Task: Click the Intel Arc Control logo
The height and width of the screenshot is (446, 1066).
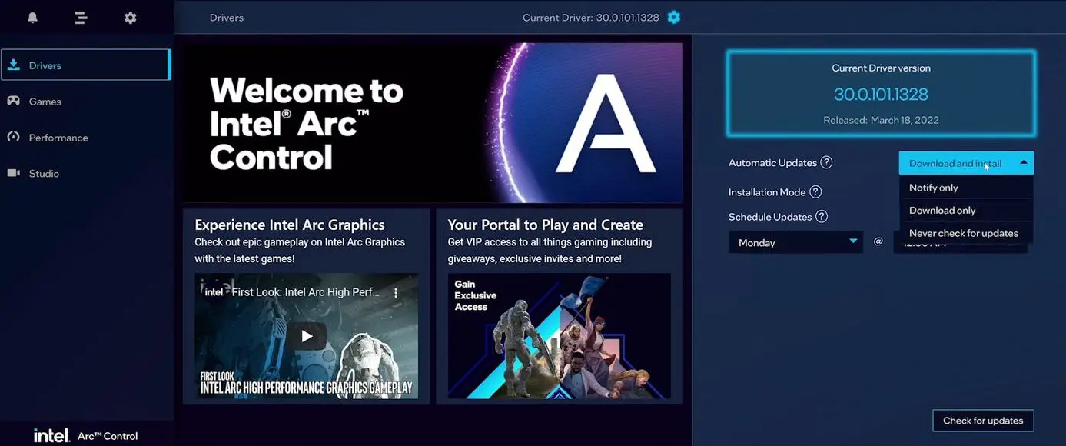Action: point(85,435)
